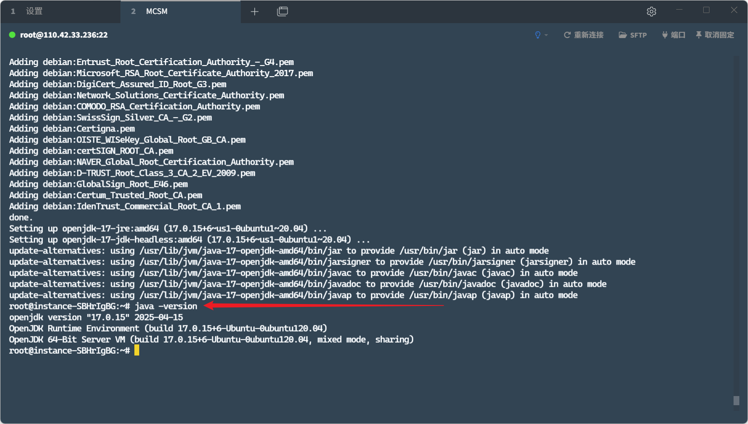Minimize the terminal window

click(679, 10)
